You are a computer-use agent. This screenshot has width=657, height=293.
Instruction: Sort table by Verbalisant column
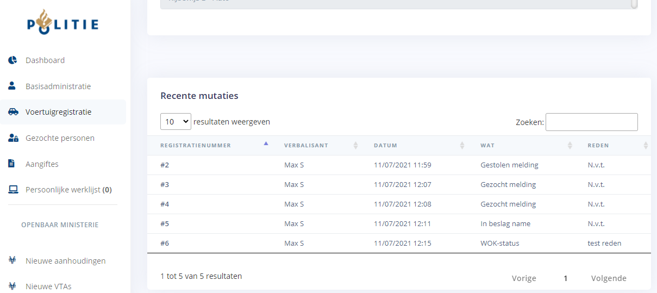pos(306,145)
